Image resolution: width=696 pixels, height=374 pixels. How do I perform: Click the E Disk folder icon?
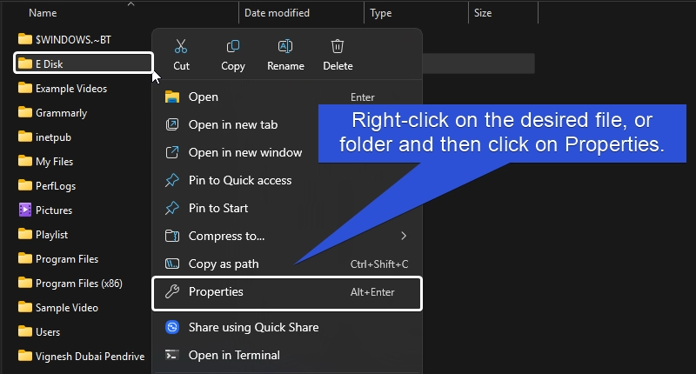pos(25,63)
